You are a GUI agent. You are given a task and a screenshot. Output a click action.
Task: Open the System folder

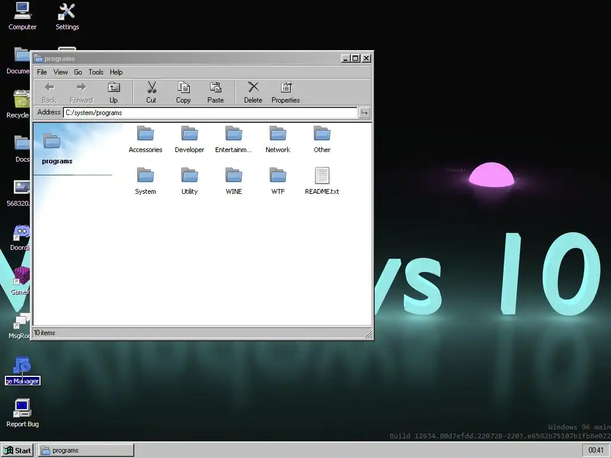[146, 181]
